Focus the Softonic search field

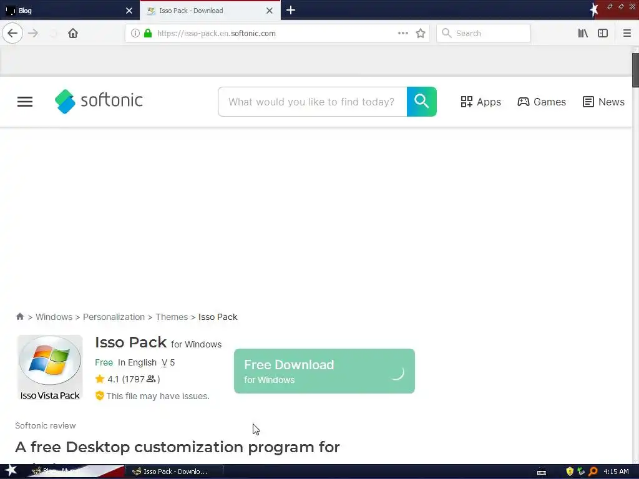[312, 102]
